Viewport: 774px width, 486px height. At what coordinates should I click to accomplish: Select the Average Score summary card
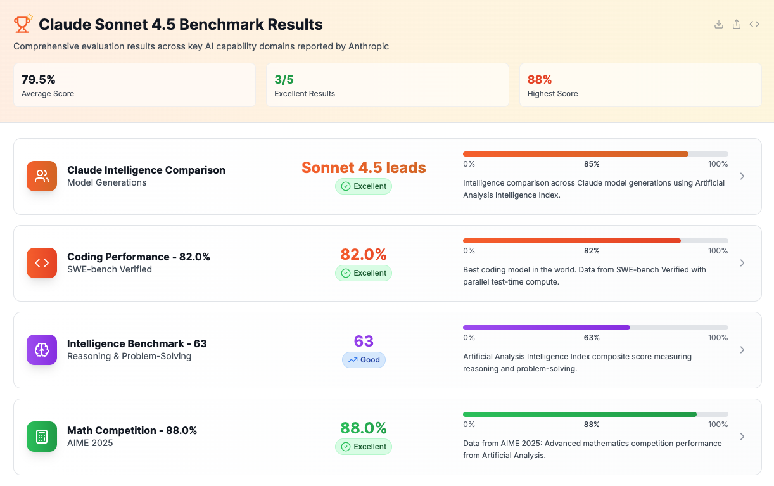pyautogui.click(x=134, y=85)
